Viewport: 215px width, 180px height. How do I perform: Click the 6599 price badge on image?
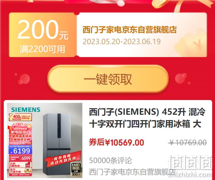[x=20, y=158]
